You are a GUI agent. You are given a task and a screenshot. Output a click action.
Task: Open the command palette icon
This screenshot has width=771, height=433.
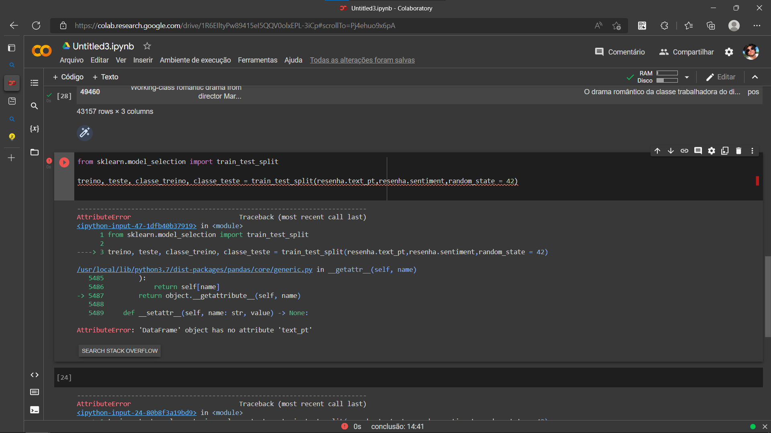(x=35, y=392)
